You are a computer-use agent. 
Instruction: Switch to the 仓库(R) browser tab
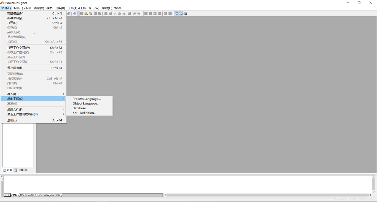pyautogui.click(x=21, y=170)
